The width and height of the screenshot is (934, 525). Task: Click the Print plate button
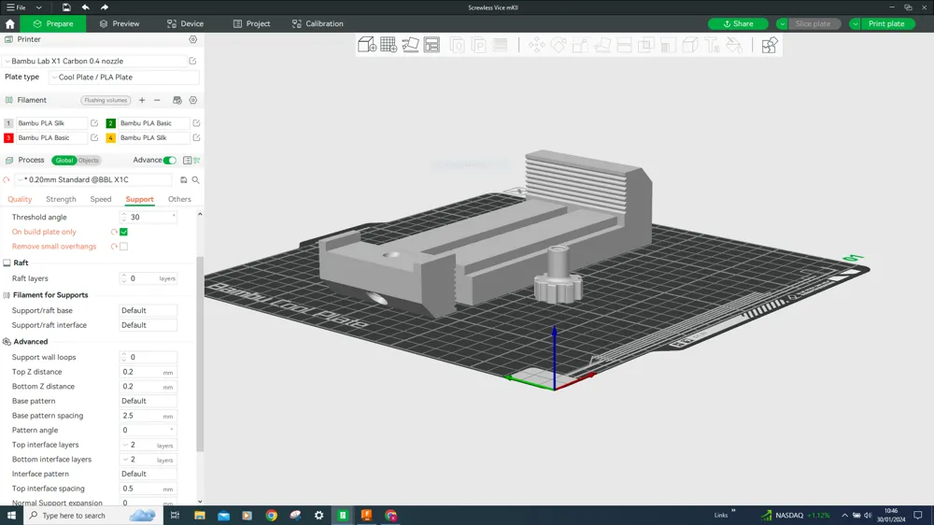(x=886, y=23)
